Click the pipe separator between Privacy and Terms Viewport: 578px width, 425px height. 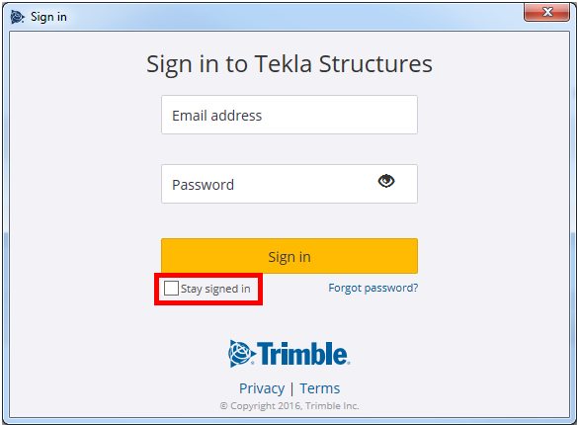[291, 388]
